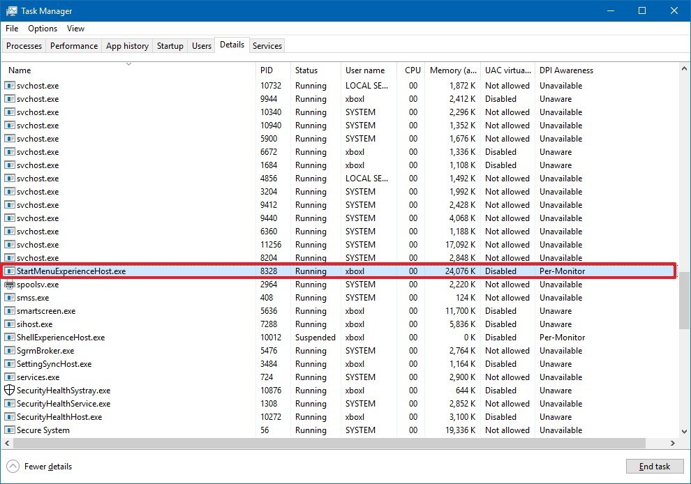The height and width of the screenshot is (484, 691).
Task: Click the horizontal scrollbar left arrow
Action: point(7,443)
